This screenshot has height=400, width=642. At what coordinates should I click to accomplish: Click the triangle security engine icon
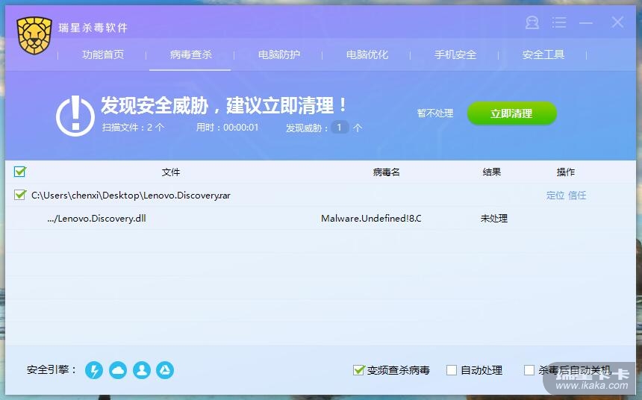pos(165,370)
